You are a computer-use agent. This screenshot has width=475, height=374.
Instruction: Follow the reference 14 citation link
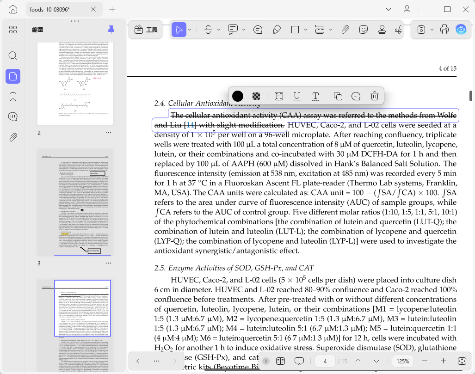point(190,125)
